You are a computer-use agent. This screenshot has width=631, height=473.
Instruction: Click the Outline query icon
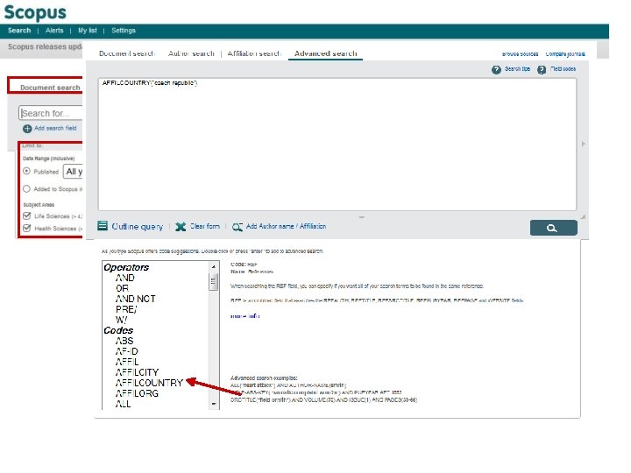[103, 226]
